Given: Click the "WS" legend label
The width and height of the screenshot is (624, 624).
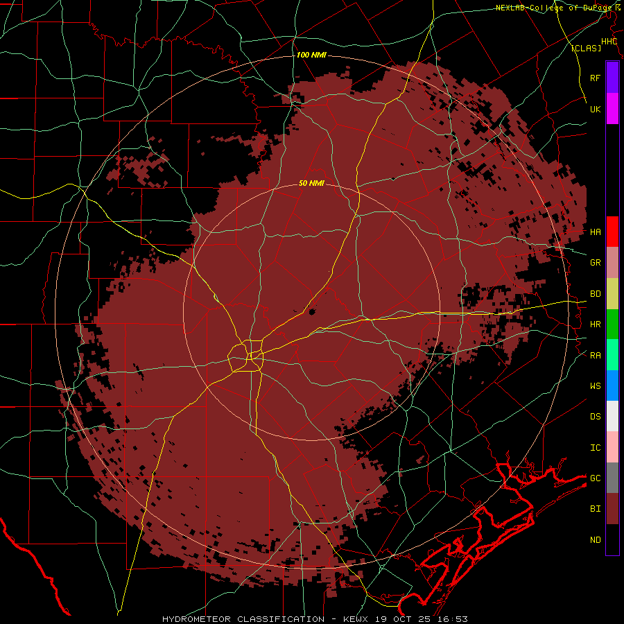Looking at the screenshot, I should [x=595, y=386].
